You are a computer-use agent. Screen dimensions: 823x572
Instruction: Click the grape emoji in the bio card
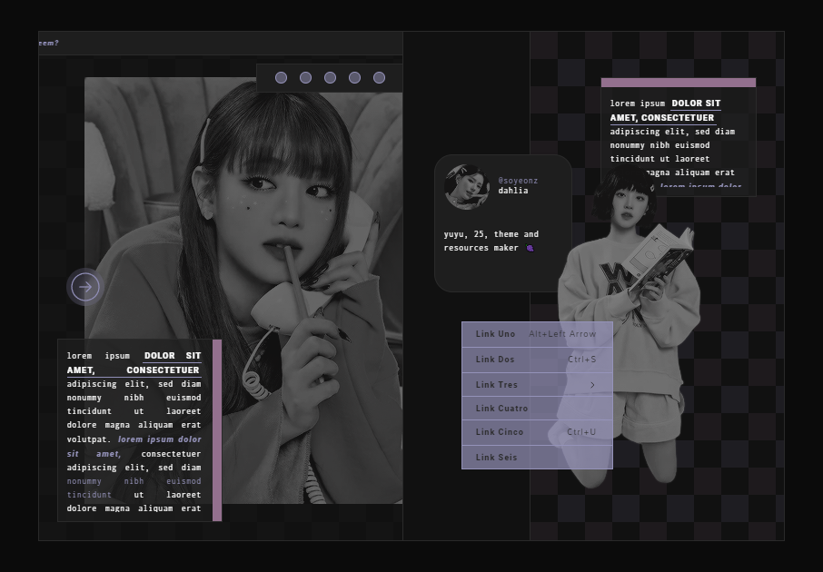tap(530, 247)
